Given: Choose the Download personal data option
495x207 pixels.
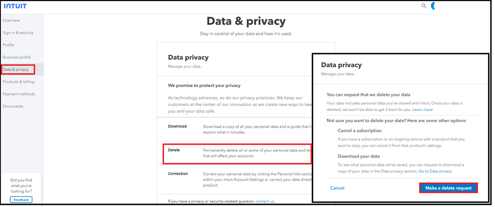Looking at the screenshot, I should click(x=177, y=126).
